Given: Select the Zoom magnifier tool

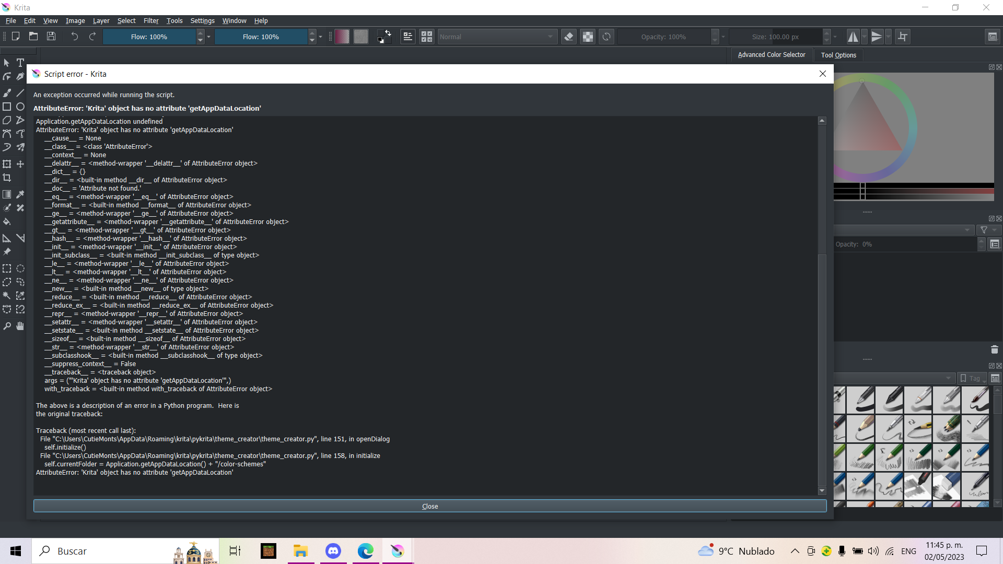Looking at the screenshot, I should click(7, 326).
